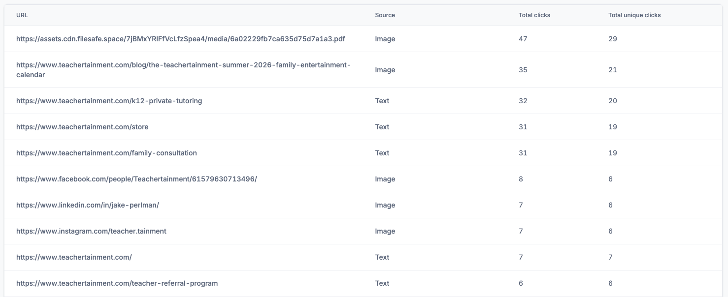Click the URL column header
This screenshot has height=297, width=728.
pos(22,15)
